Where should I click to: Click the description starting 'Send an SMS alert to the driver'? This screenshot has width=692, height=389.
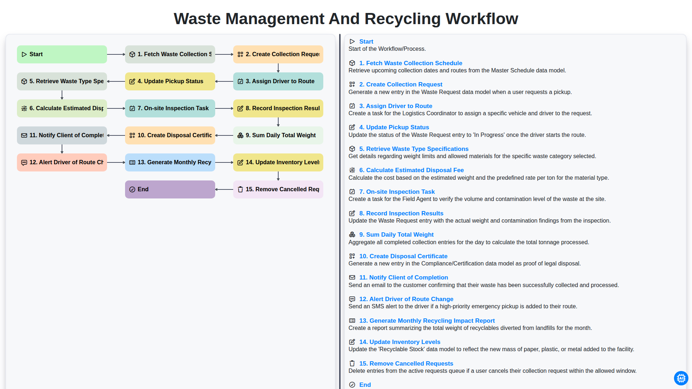coord(463,307)
